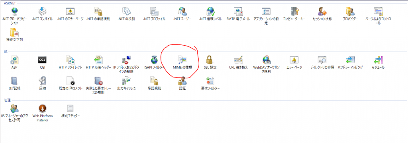
Task: Open IP アドレスおよびドメインの制限 icon
Action: [x=126, y=60]
